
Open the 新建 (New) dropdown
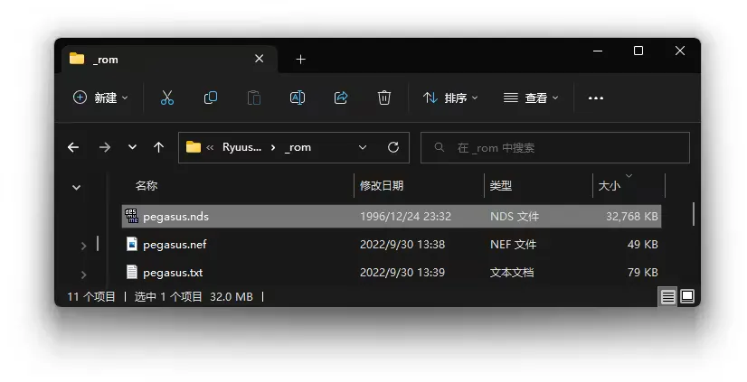(x=100, y=98)
